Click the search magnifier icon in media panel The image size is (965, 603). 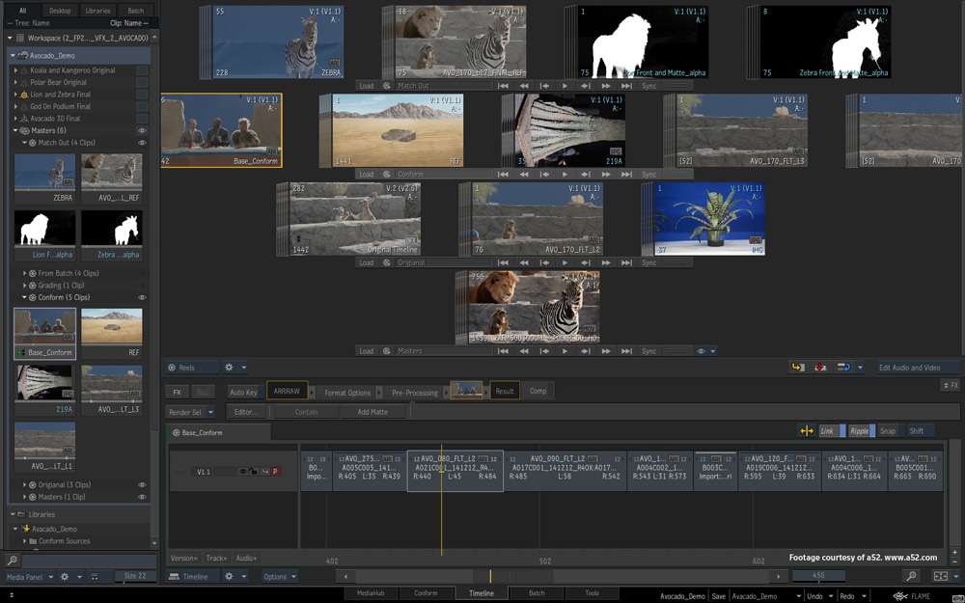coord(12,561)
